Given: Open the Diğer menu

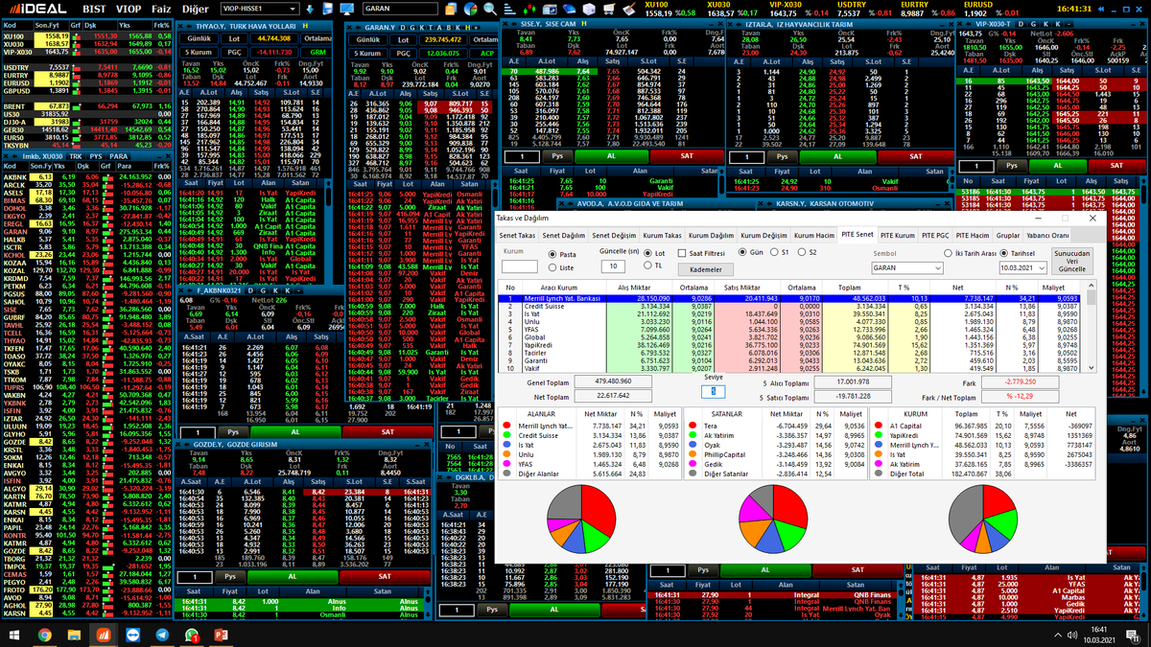Looking at the screenshot, I should pos(198,8).
